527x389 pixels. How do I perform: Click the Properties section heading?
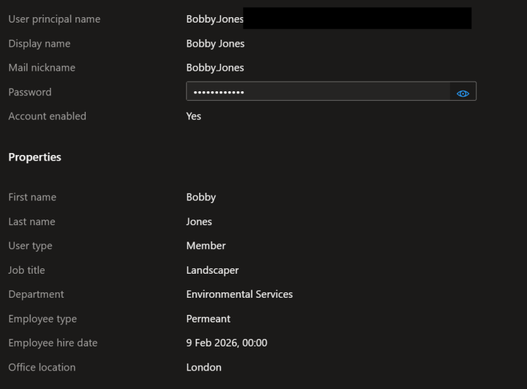click(35, 157)
